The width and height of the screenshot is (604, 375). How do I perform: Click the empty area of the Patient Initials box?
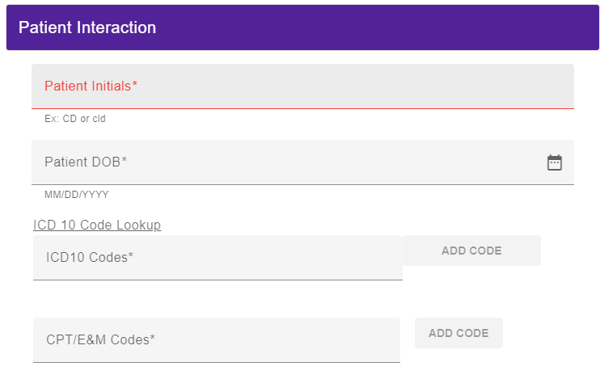(x=347, y=86)
